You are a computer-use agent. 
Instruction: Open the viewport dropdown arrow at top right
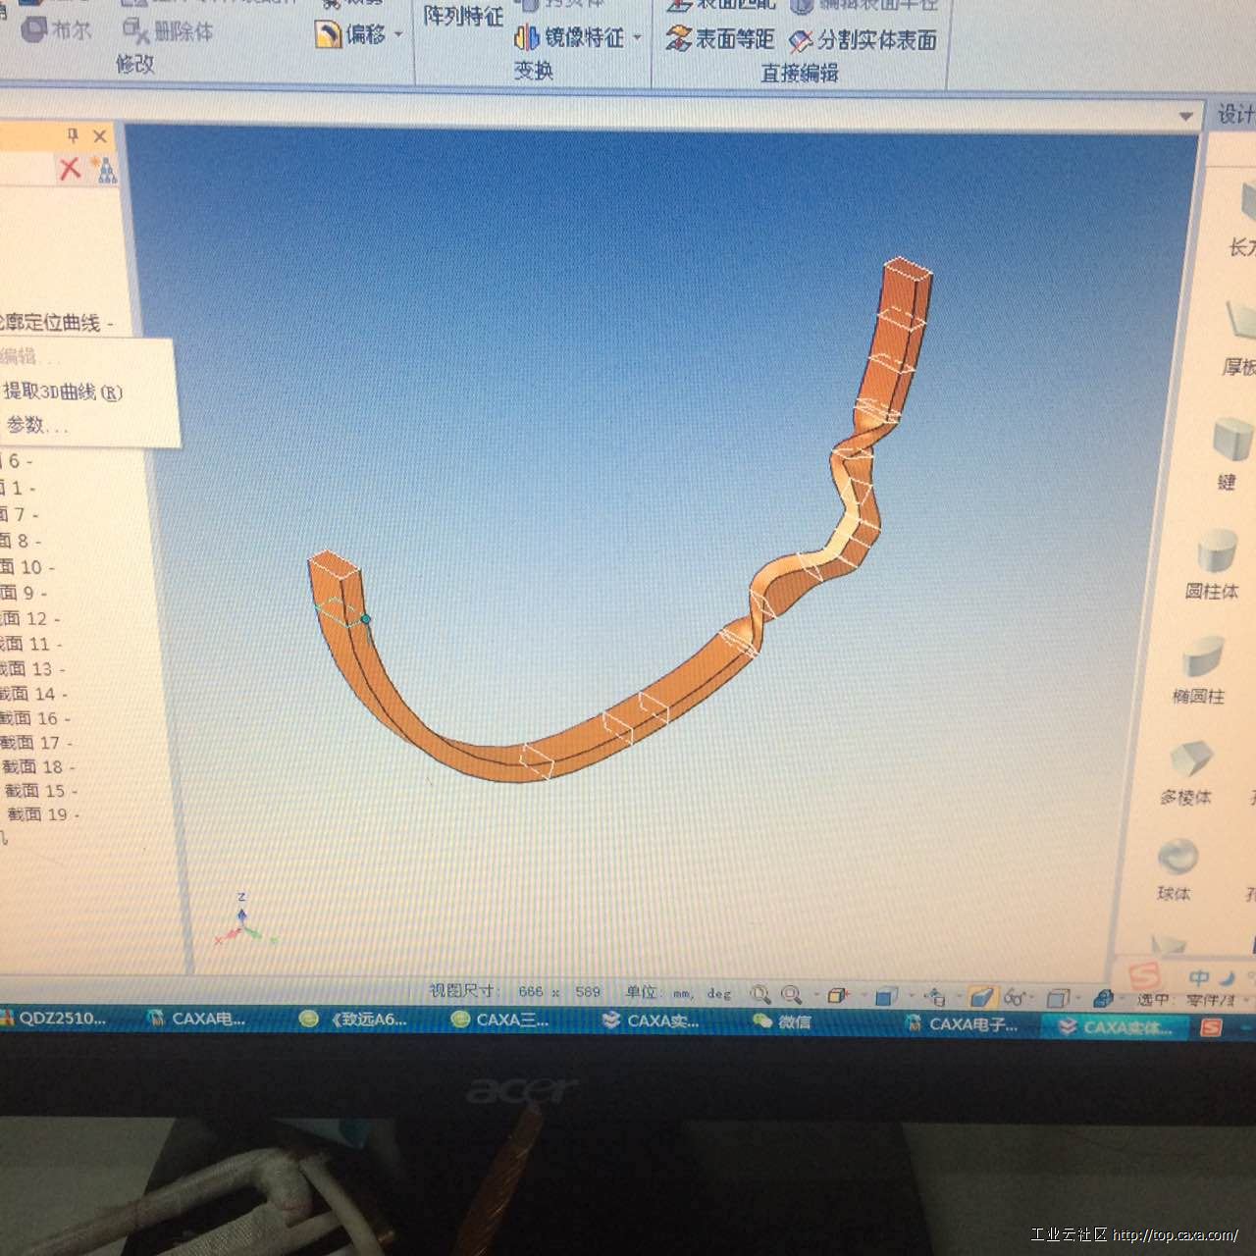pos(1185,117)
